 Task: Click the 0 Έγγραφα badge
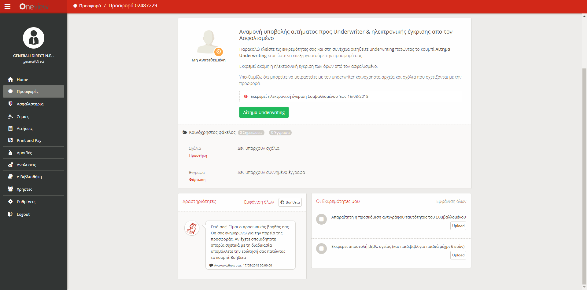(x=280, y=133)
